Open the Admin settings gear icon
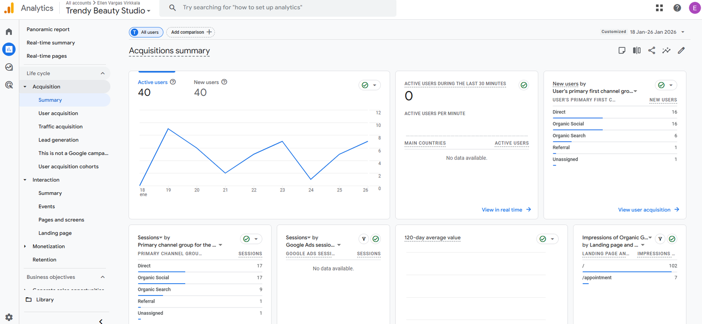 (9, 317)
